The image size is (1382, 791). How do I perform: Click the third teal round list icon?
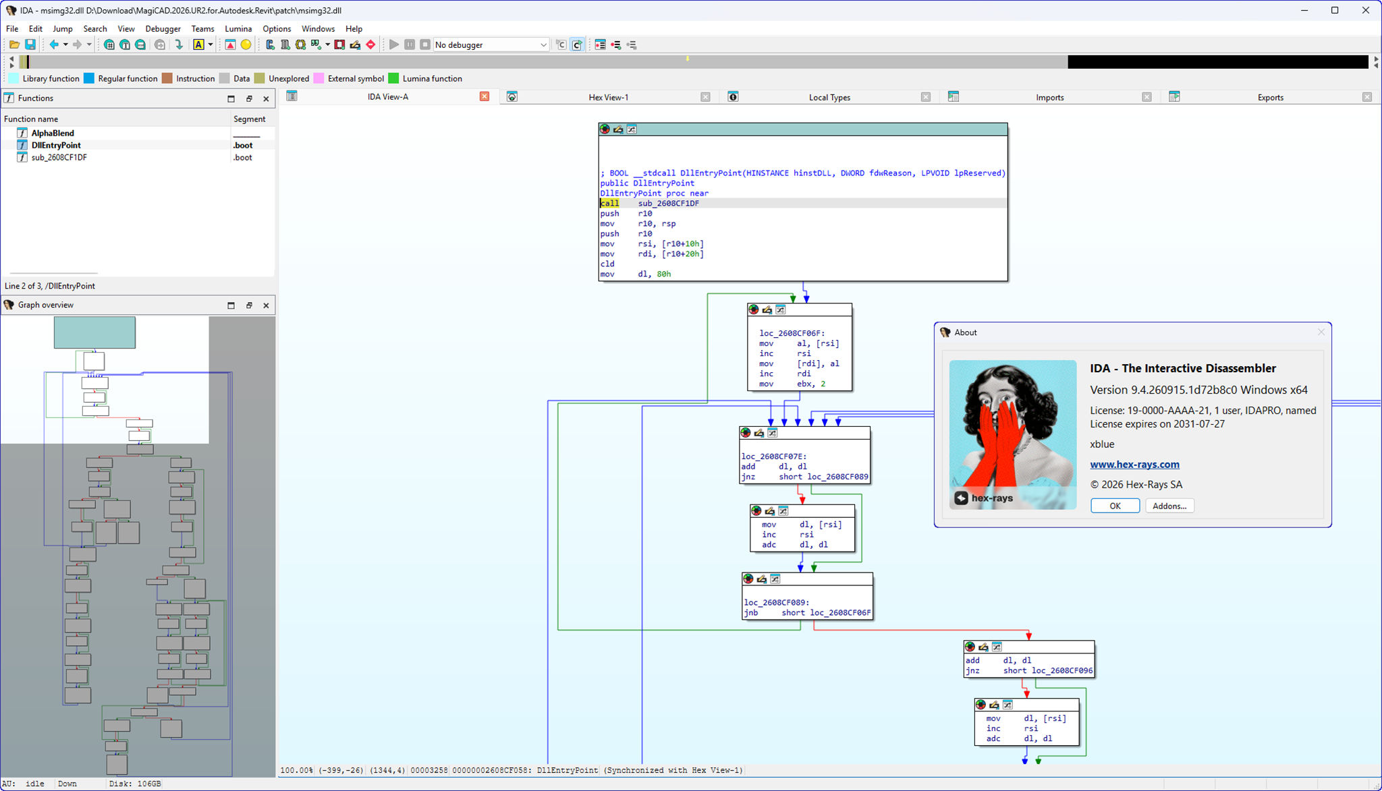click(x=140, y=45)
